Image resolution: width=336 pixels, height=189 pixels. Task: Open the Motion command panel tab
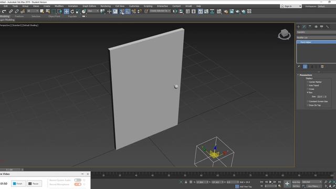[x=316, y=27]
